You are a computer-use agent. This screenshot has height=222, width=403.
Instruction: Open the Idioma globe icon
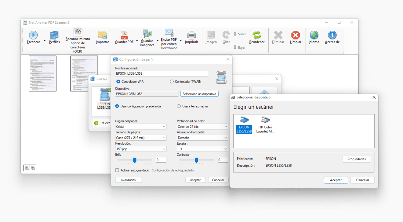tap(314, 35)
